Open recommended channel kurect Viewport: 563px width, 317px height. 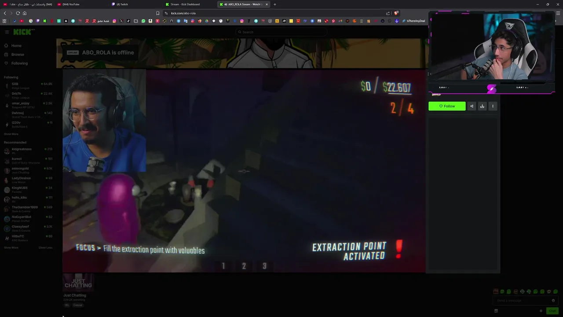coord(28,160)
